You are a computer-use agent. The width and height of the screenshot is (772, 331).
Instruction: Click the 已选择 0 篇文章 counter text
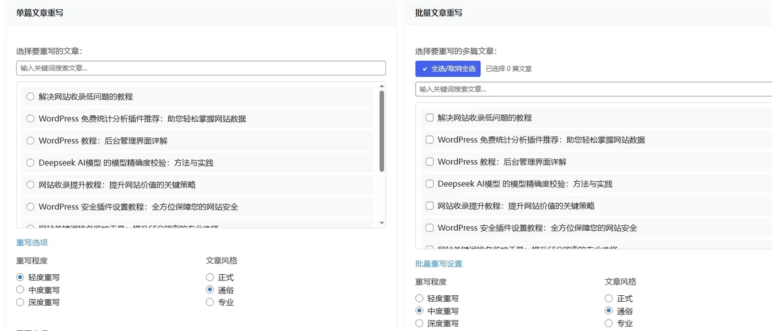click(508, 69)
